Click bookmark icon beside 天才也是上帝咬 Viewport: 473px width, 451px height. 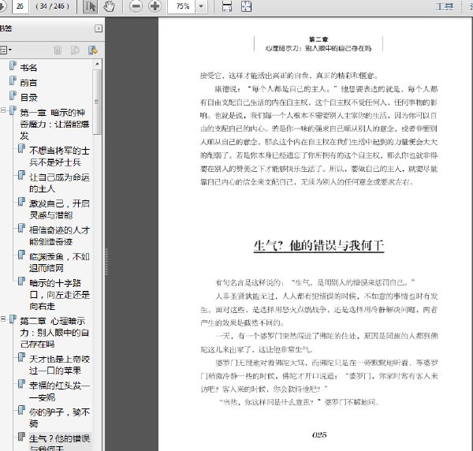(22, 357)
